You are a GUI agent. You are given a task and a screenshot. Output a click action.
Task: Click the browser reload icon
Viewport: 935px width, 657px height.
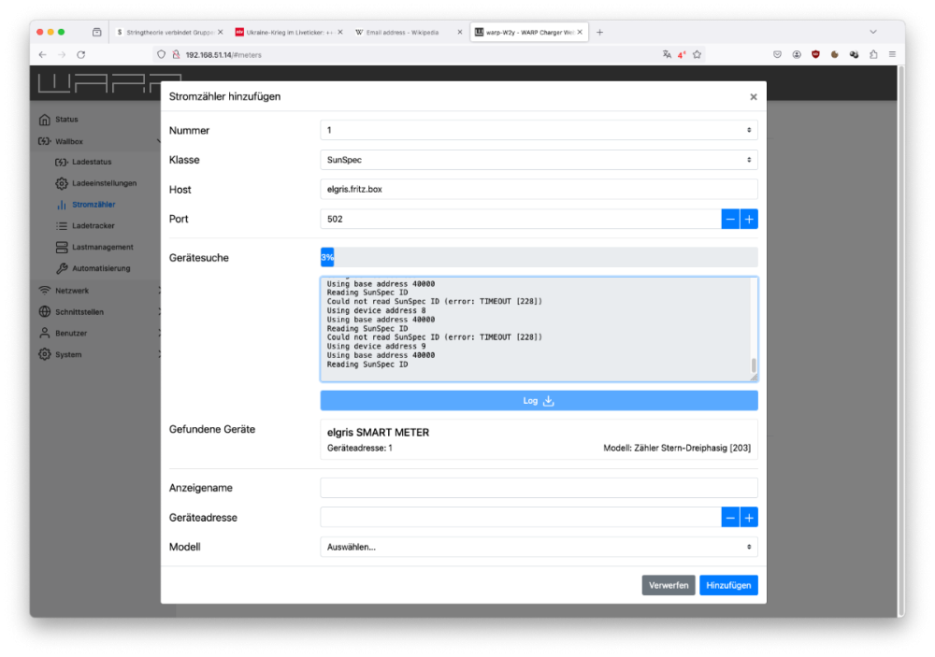[x=81, y=55]
